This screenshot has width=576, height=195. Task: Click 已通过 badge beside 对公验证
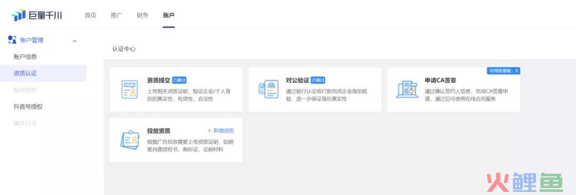point(318,80)
